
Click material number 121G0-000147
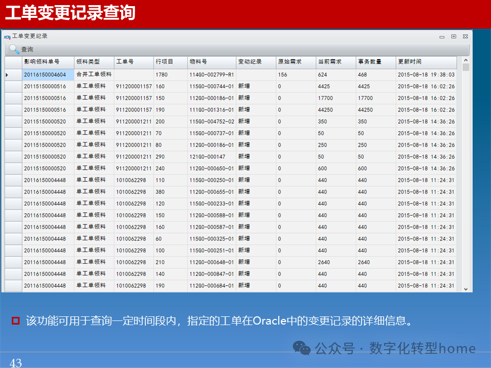[211, 157]
